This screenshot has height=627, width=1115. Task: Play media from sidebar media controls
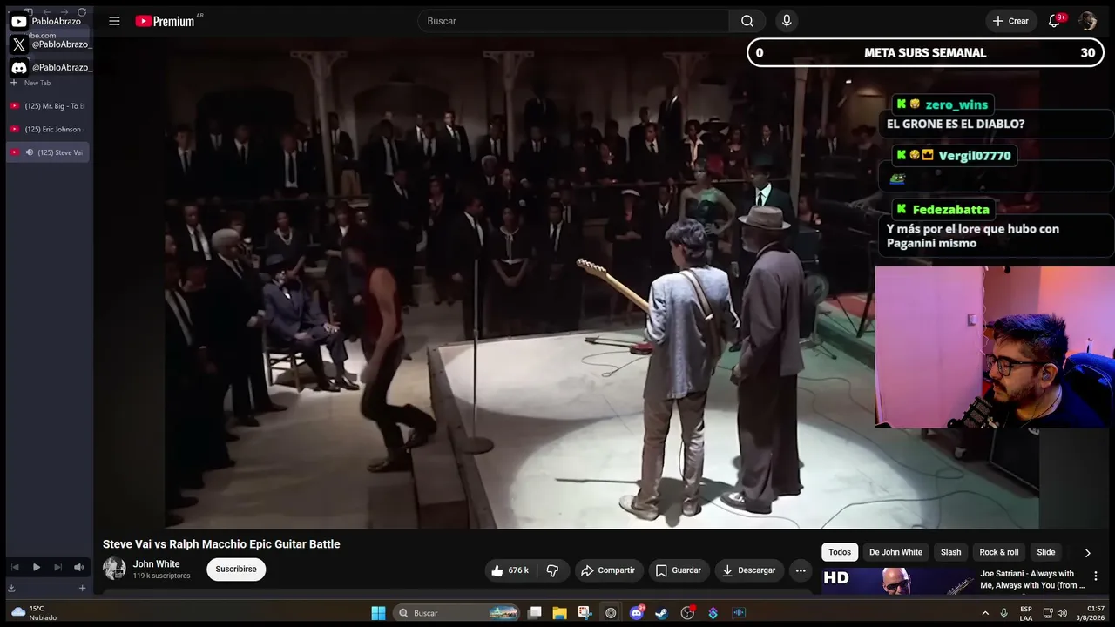coord(37,567)
